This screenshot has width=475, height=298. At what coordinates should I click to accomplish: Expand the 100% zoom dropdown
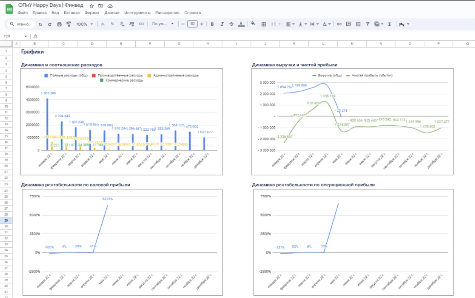click(x=85, y=24)
